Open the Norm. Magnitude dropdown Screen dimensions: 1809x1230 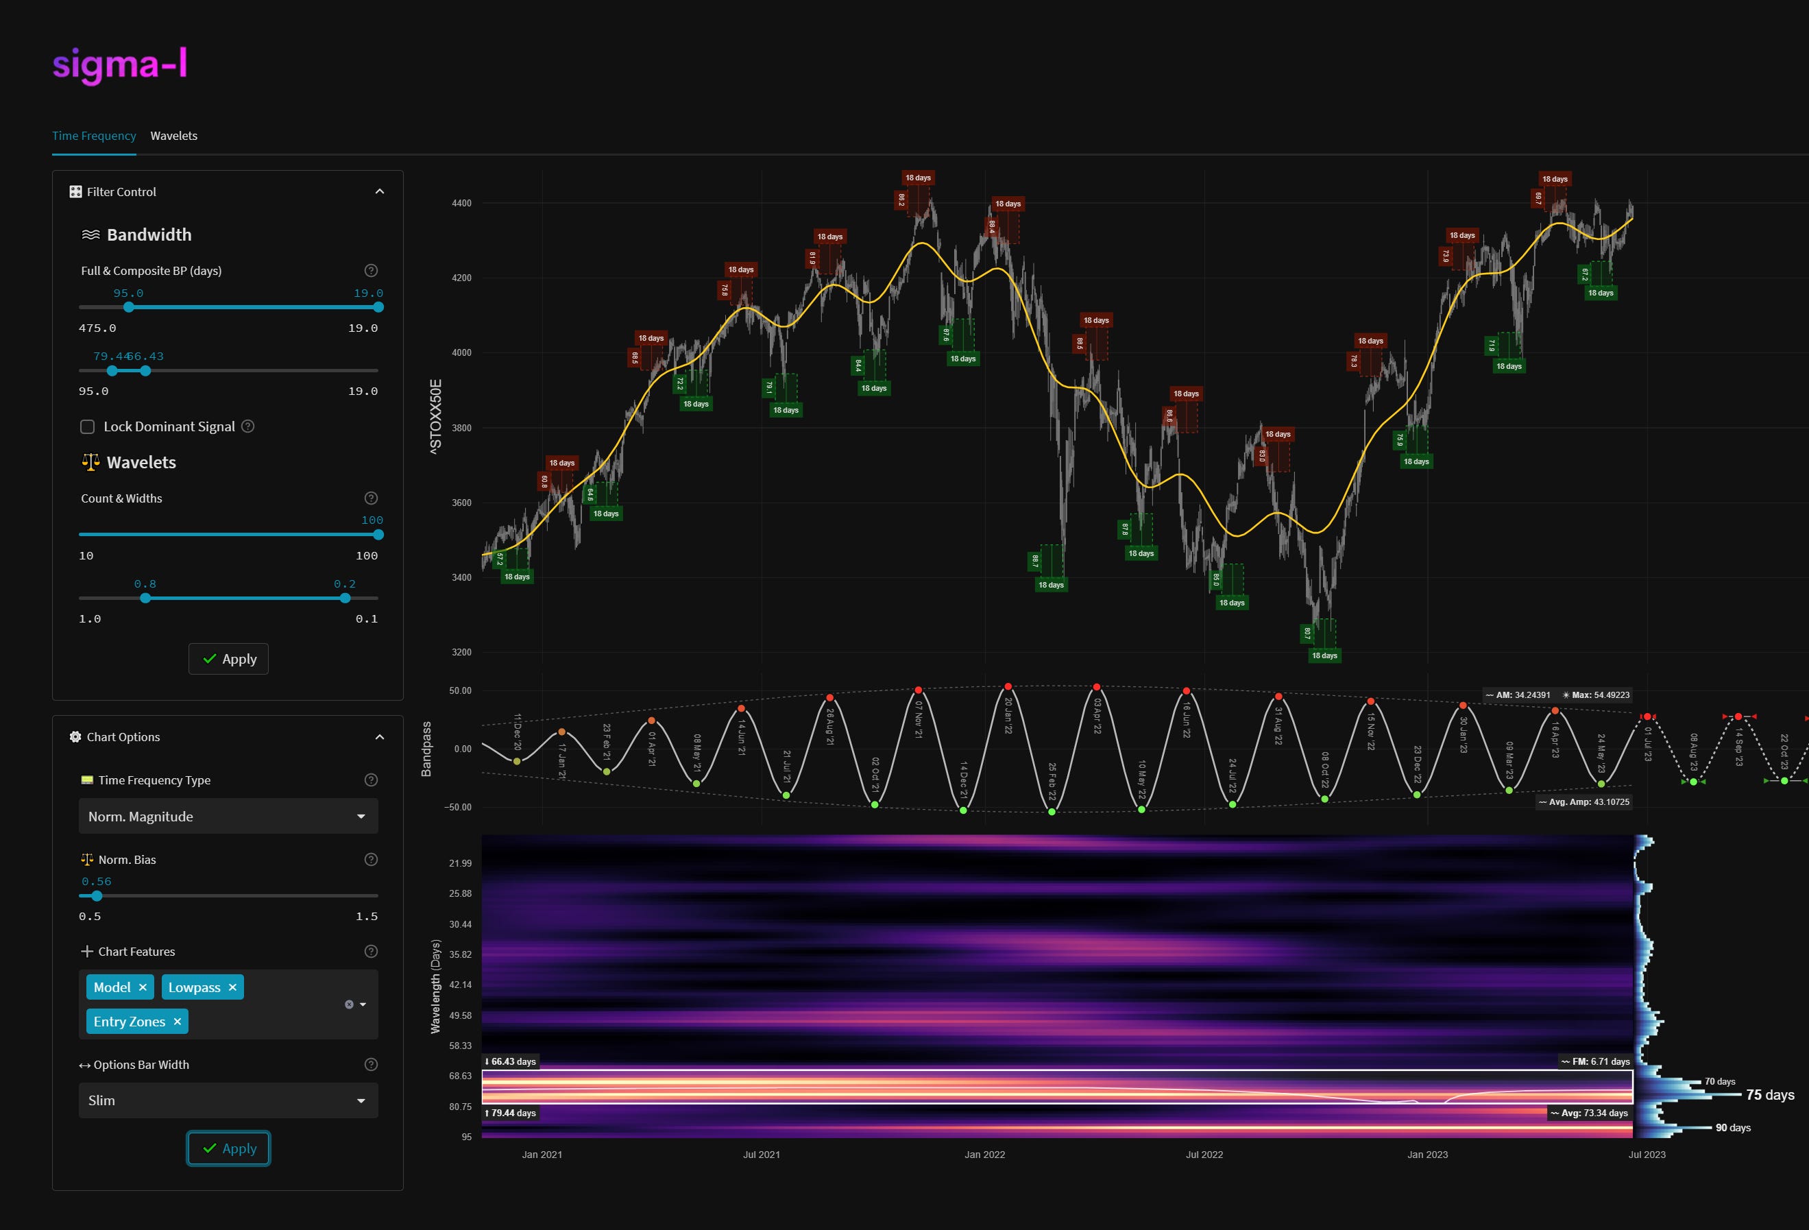[x=228, y=816]
